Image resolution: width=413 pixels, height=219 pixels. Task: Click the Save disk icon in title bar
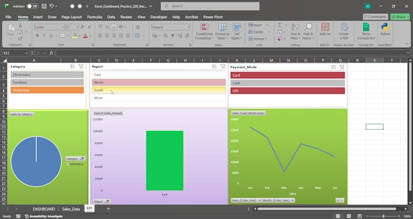(x=44, y=6)
